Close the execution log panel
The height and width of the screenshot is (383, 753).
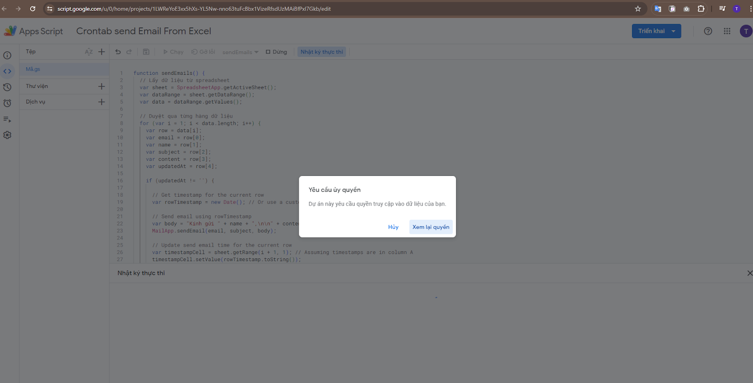[750, 273]
